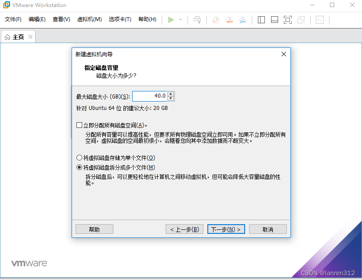Click the 下一步(N) next button
The image size is (362, 280).
coord(226,229)
